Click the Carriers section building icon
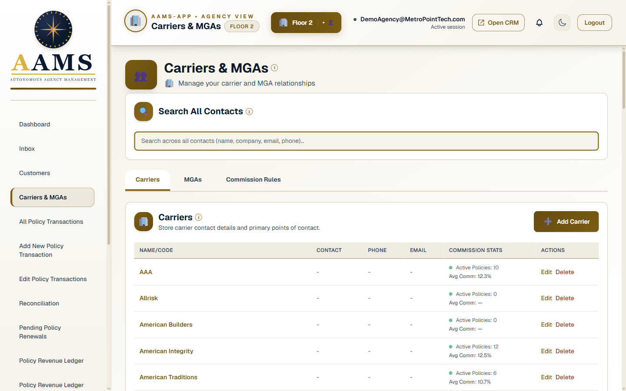The width and height of the screenshot is (626, 391). point(143,222)
